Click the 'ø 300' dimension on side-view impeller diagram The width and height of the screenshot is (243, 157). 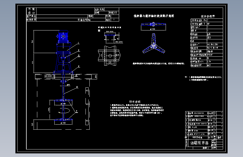[153, 29]
